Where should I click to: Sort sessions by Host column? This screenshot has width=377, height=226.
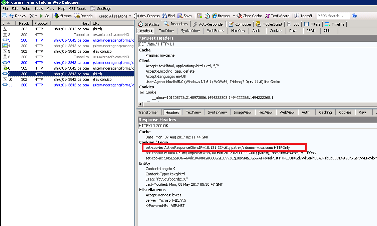coord(71,23)
